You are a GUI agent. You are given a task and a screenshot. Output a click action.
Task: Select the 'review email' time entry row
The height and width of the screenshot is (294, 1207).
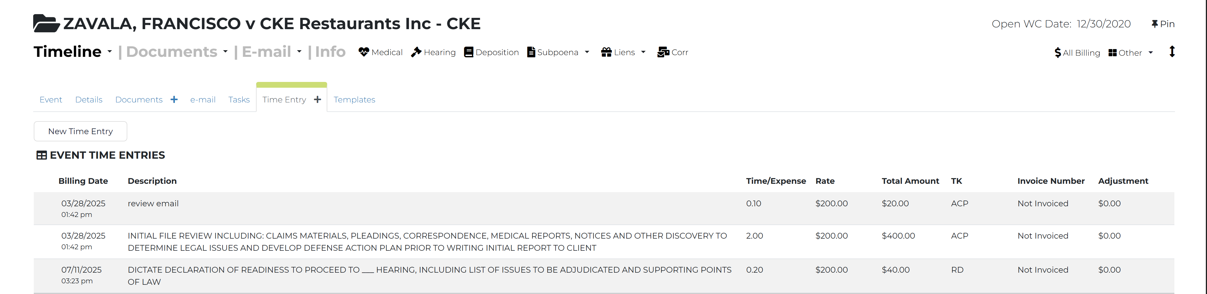(x=153, y=204)
